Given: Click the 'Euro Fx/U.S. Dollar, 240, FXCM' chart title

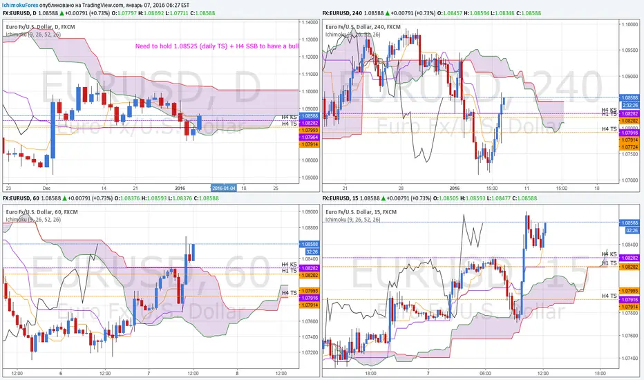Looking at the screenshot, I should 363,27.
